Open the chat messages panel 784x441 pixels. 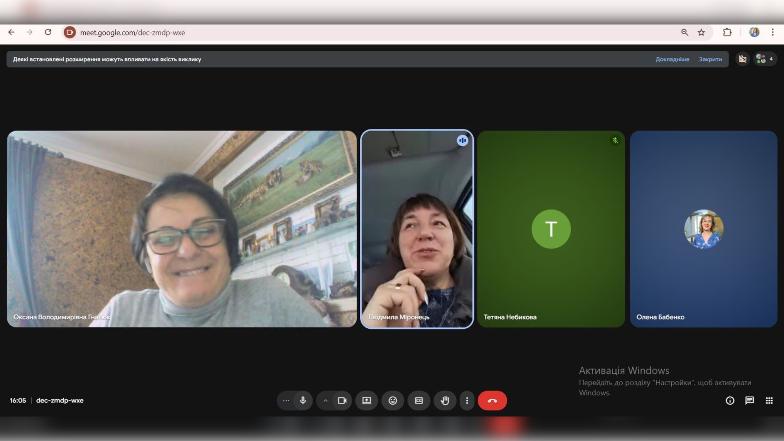click(x=749, y=401)
